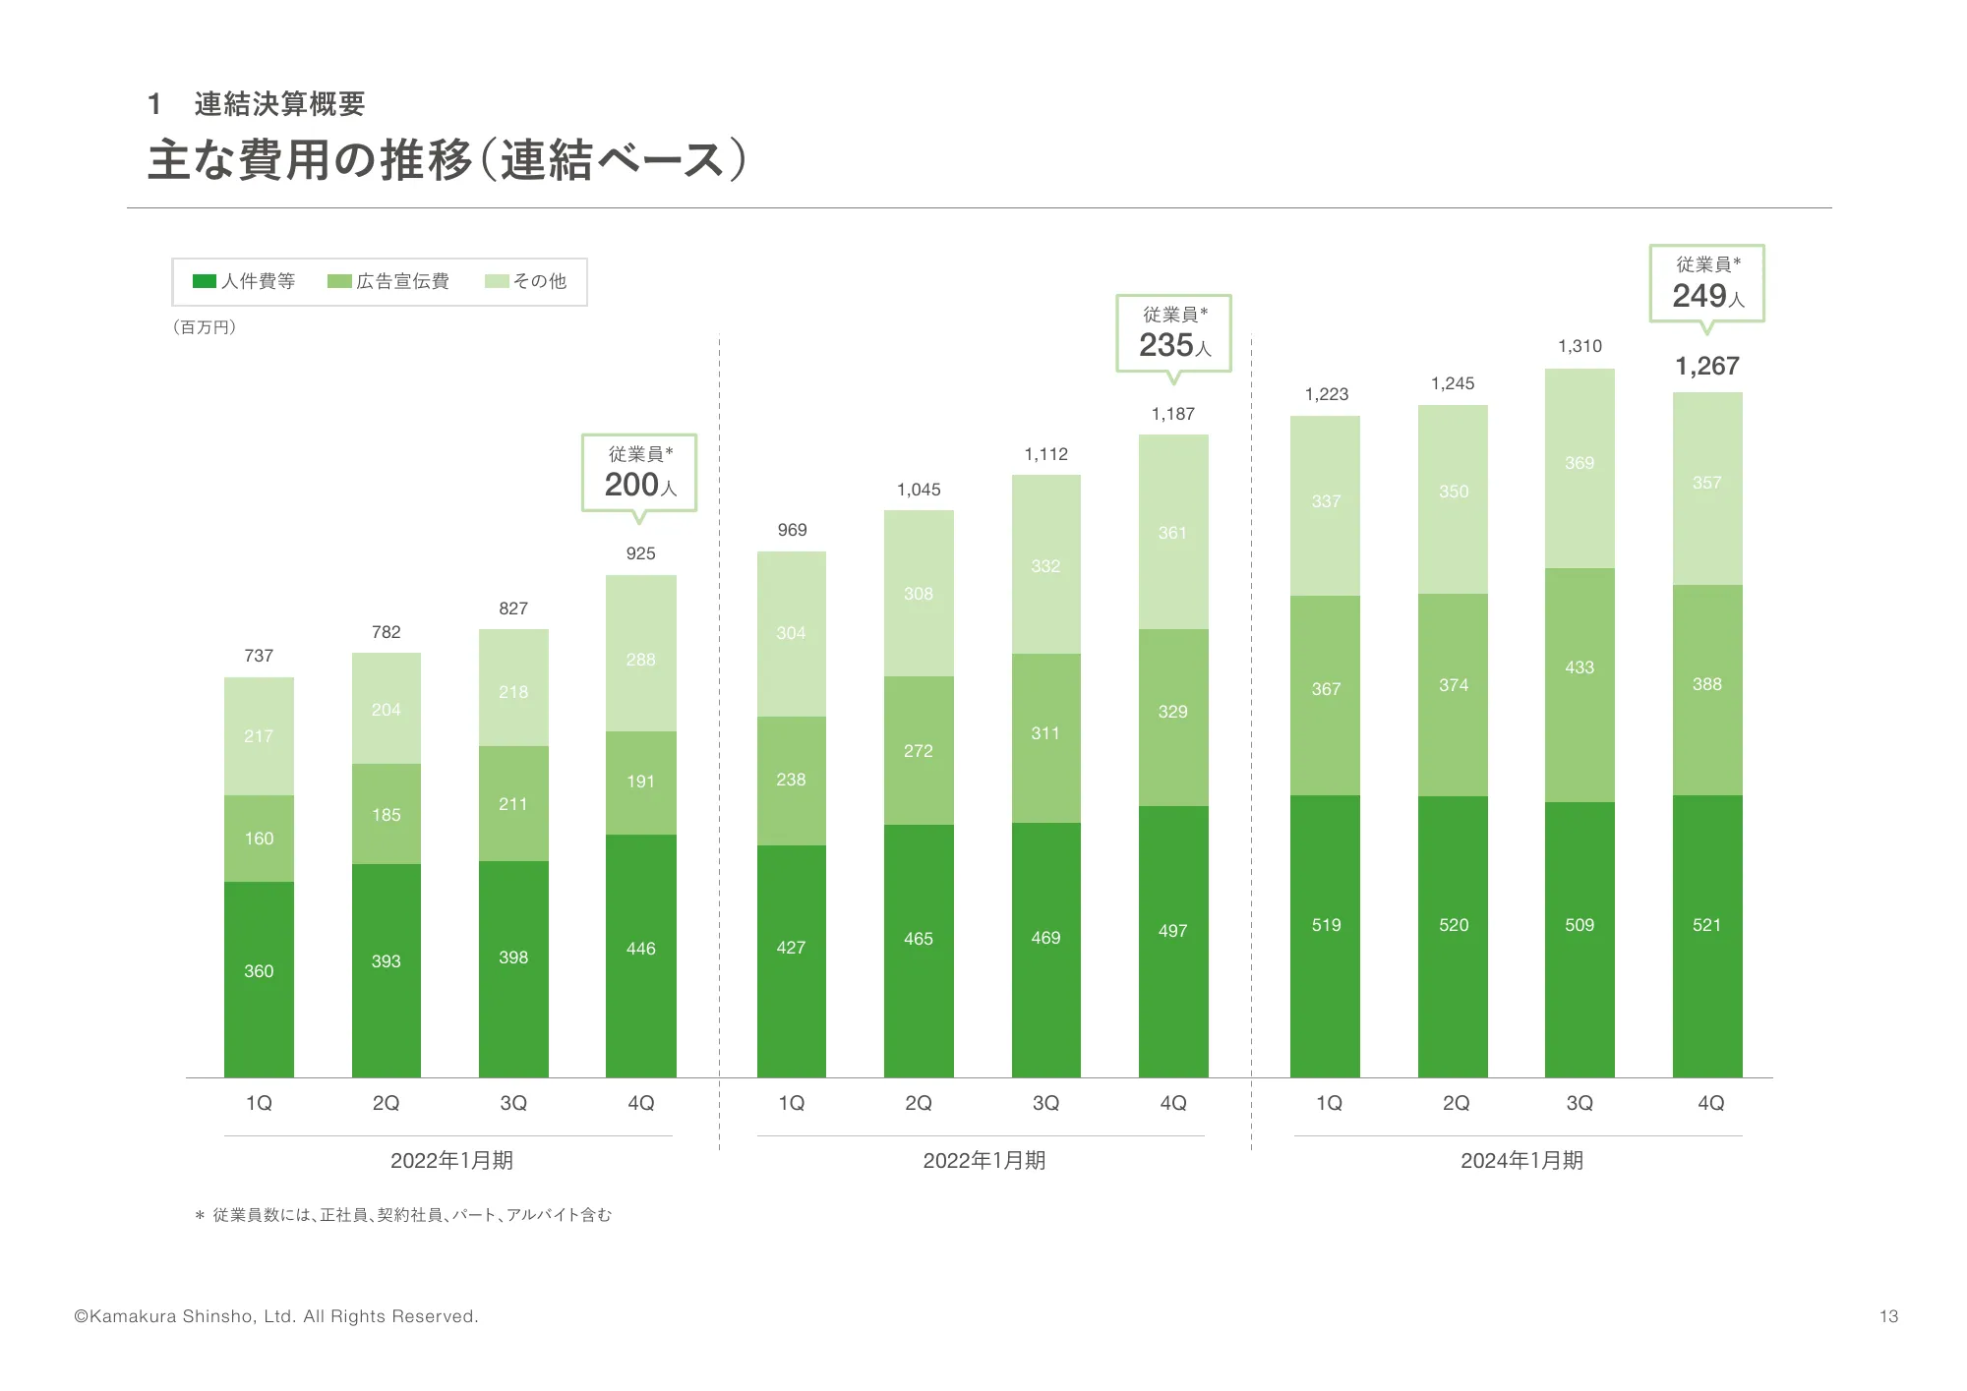
Task: Select the bar total 1,112
Action: point(1045,454)
